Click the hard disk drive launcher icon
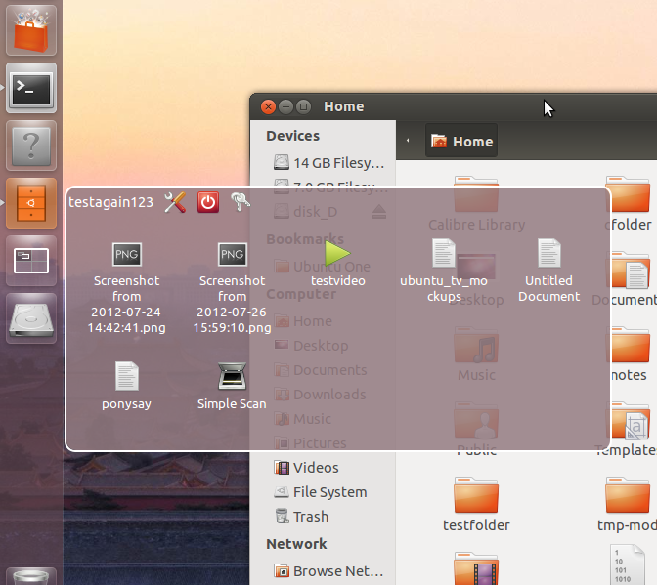 coord(31,318)
